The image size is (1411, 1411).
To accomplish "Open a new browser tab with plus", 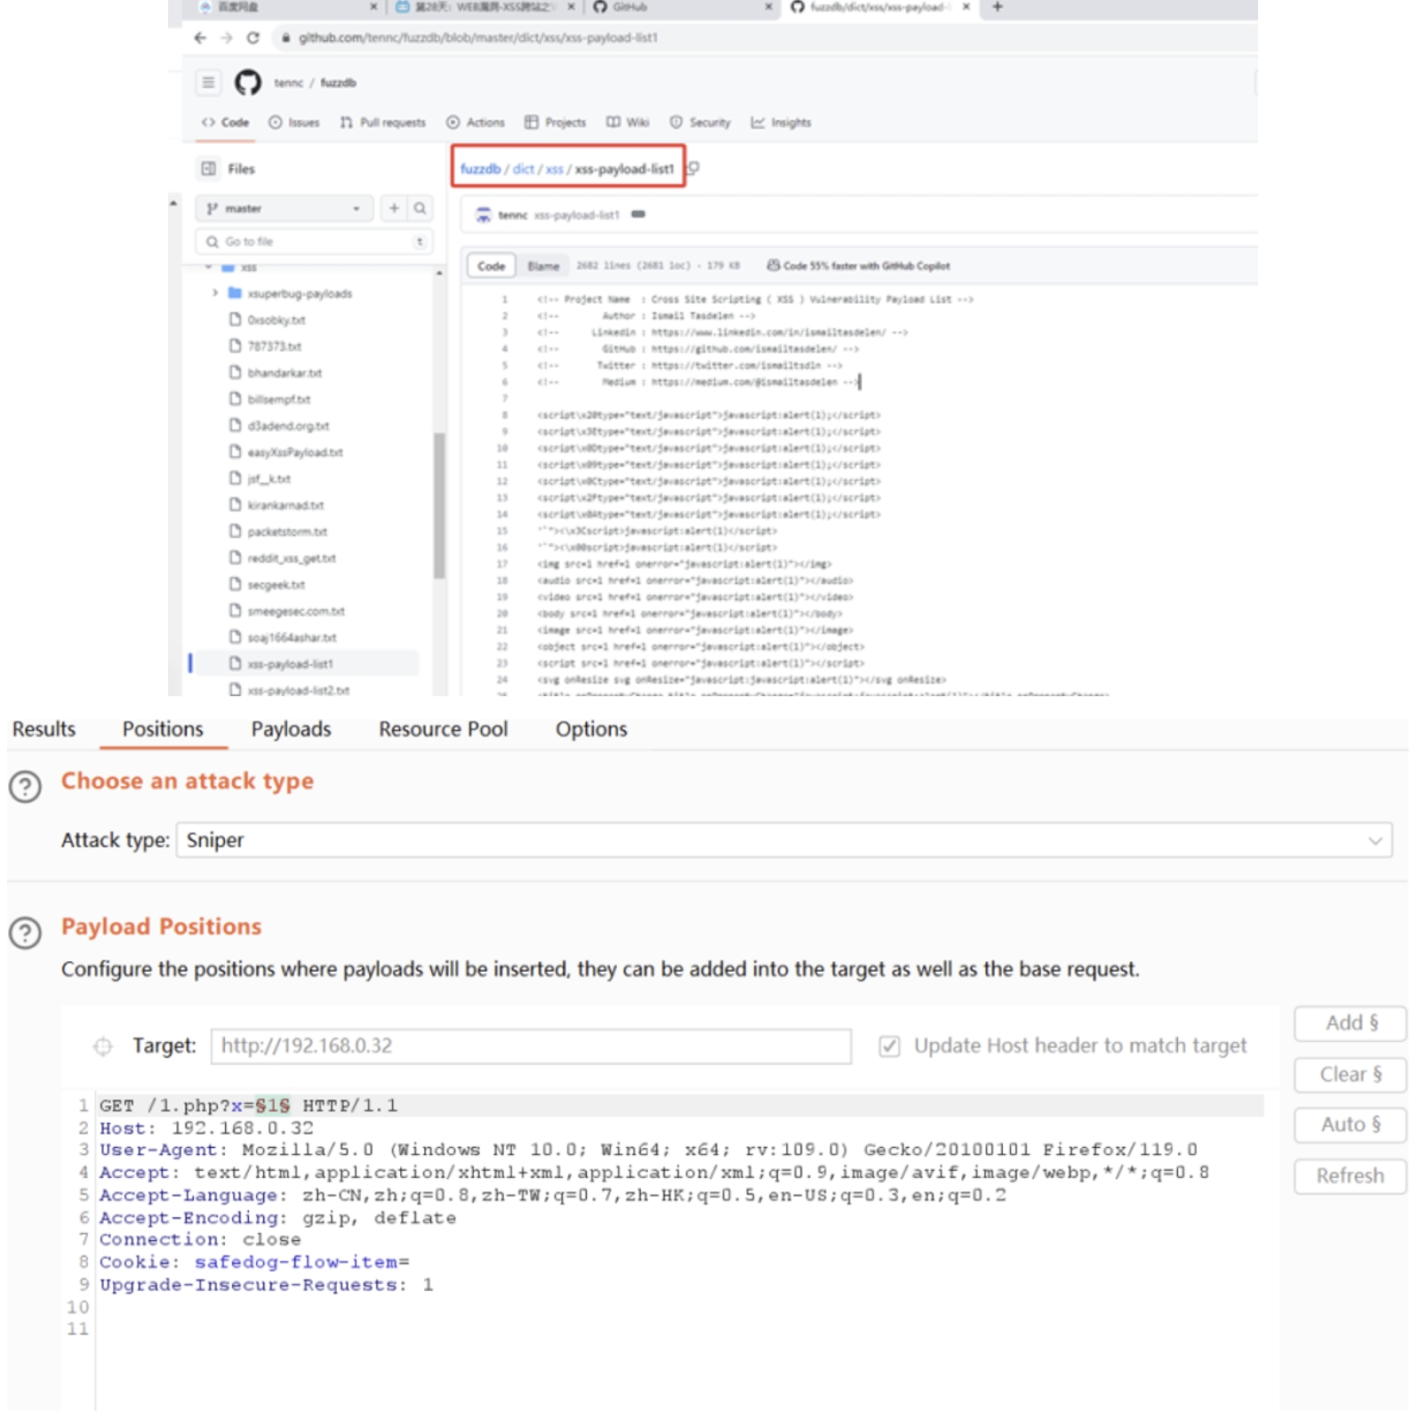I will (998, 7).
